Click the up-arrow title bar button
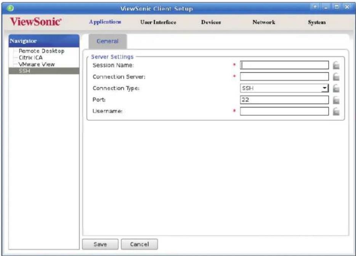 [x=315, y=7]
